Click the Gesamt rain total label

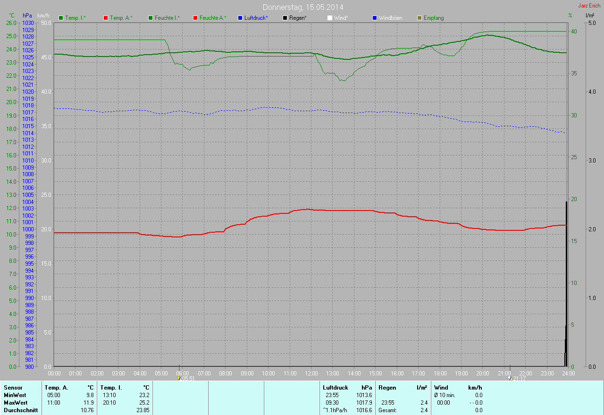(387, 410)
